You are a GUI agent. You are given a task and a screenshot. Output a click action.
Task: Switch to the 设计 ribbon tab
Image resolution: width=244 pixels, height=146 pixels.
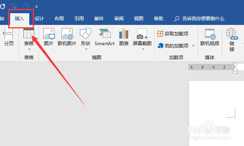(39, 19)
